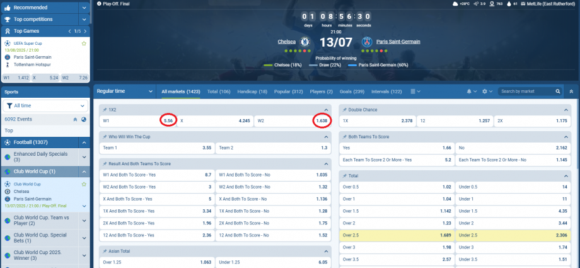Select W2 odds 1.638 in 1X2

point(293,120)
